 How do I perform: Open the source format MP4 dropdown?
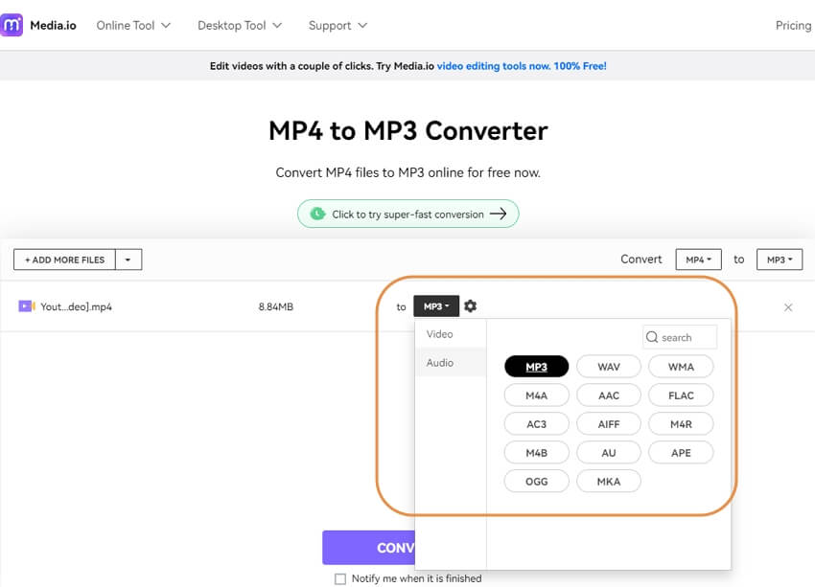pyautogui.click(x=698, y=260)
